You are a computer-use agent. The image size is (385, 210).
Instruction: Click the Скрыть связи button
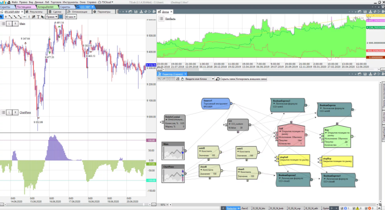point(227,79)
